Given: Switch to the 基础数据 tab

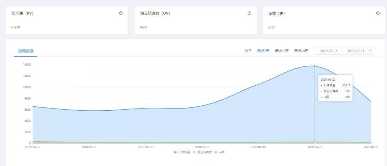Looking at the screenshot, I should click(26, 51).
